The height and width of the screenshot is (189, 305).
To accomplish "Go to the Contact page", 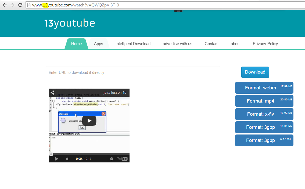I will [x=212, y=44].
